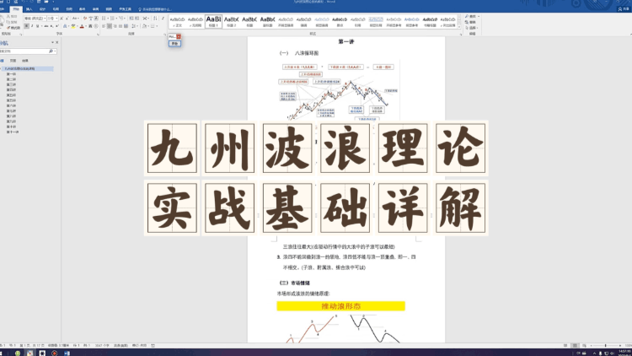Select 第十讲 in the navigation pane

(x=11, y=127)
